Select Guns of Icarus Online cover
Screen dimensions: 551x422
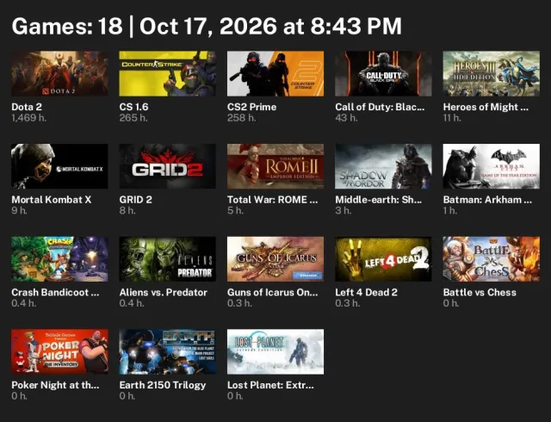(275, 259)
